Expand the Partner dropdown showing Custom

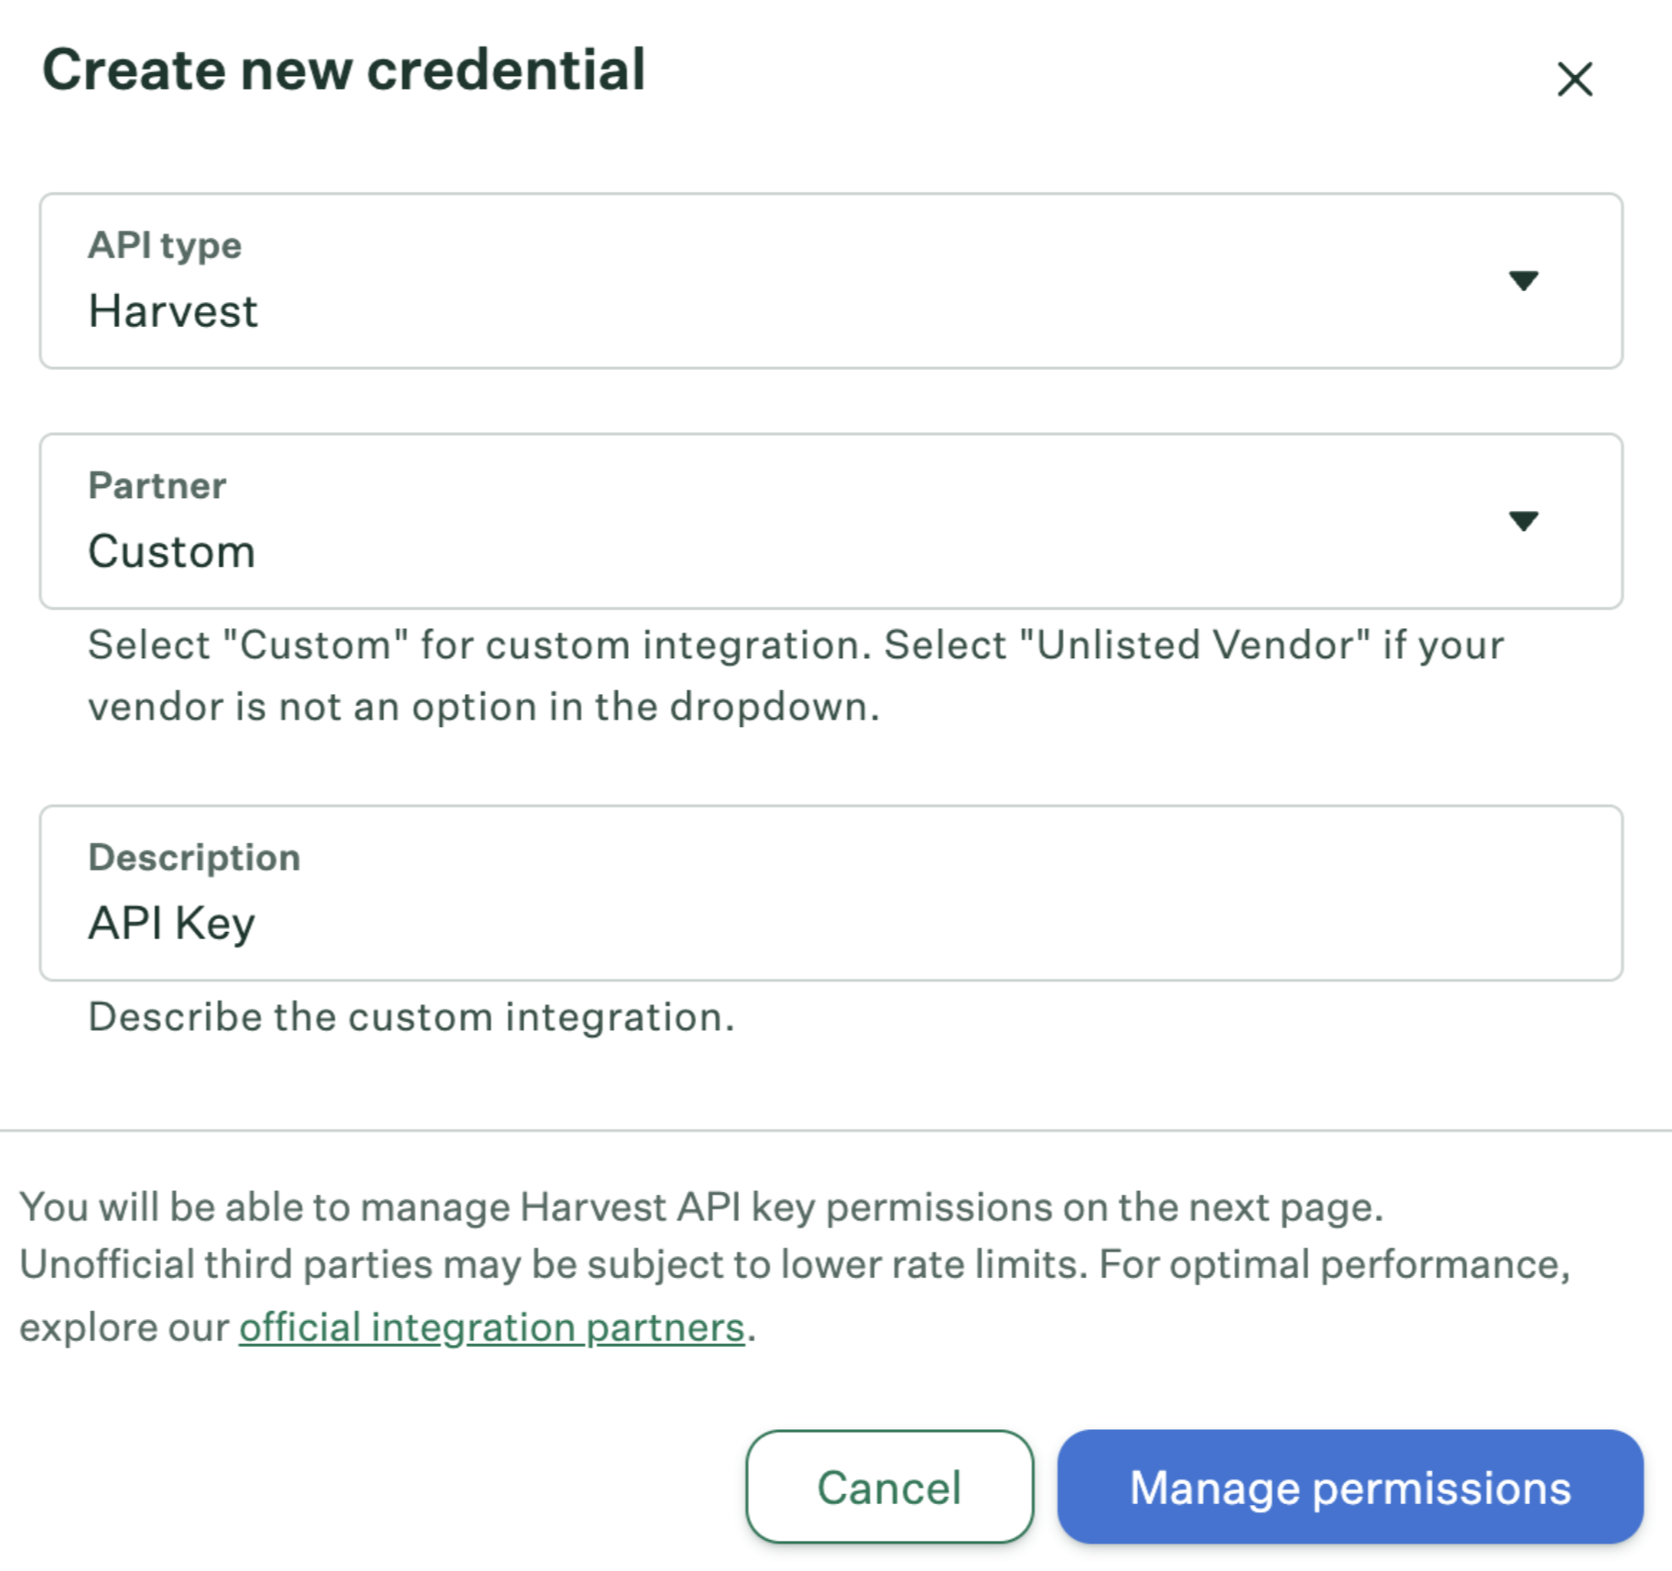point(831,521)
